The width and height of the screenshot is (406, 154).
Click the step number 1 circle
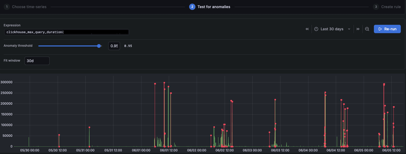coord(7,7)
